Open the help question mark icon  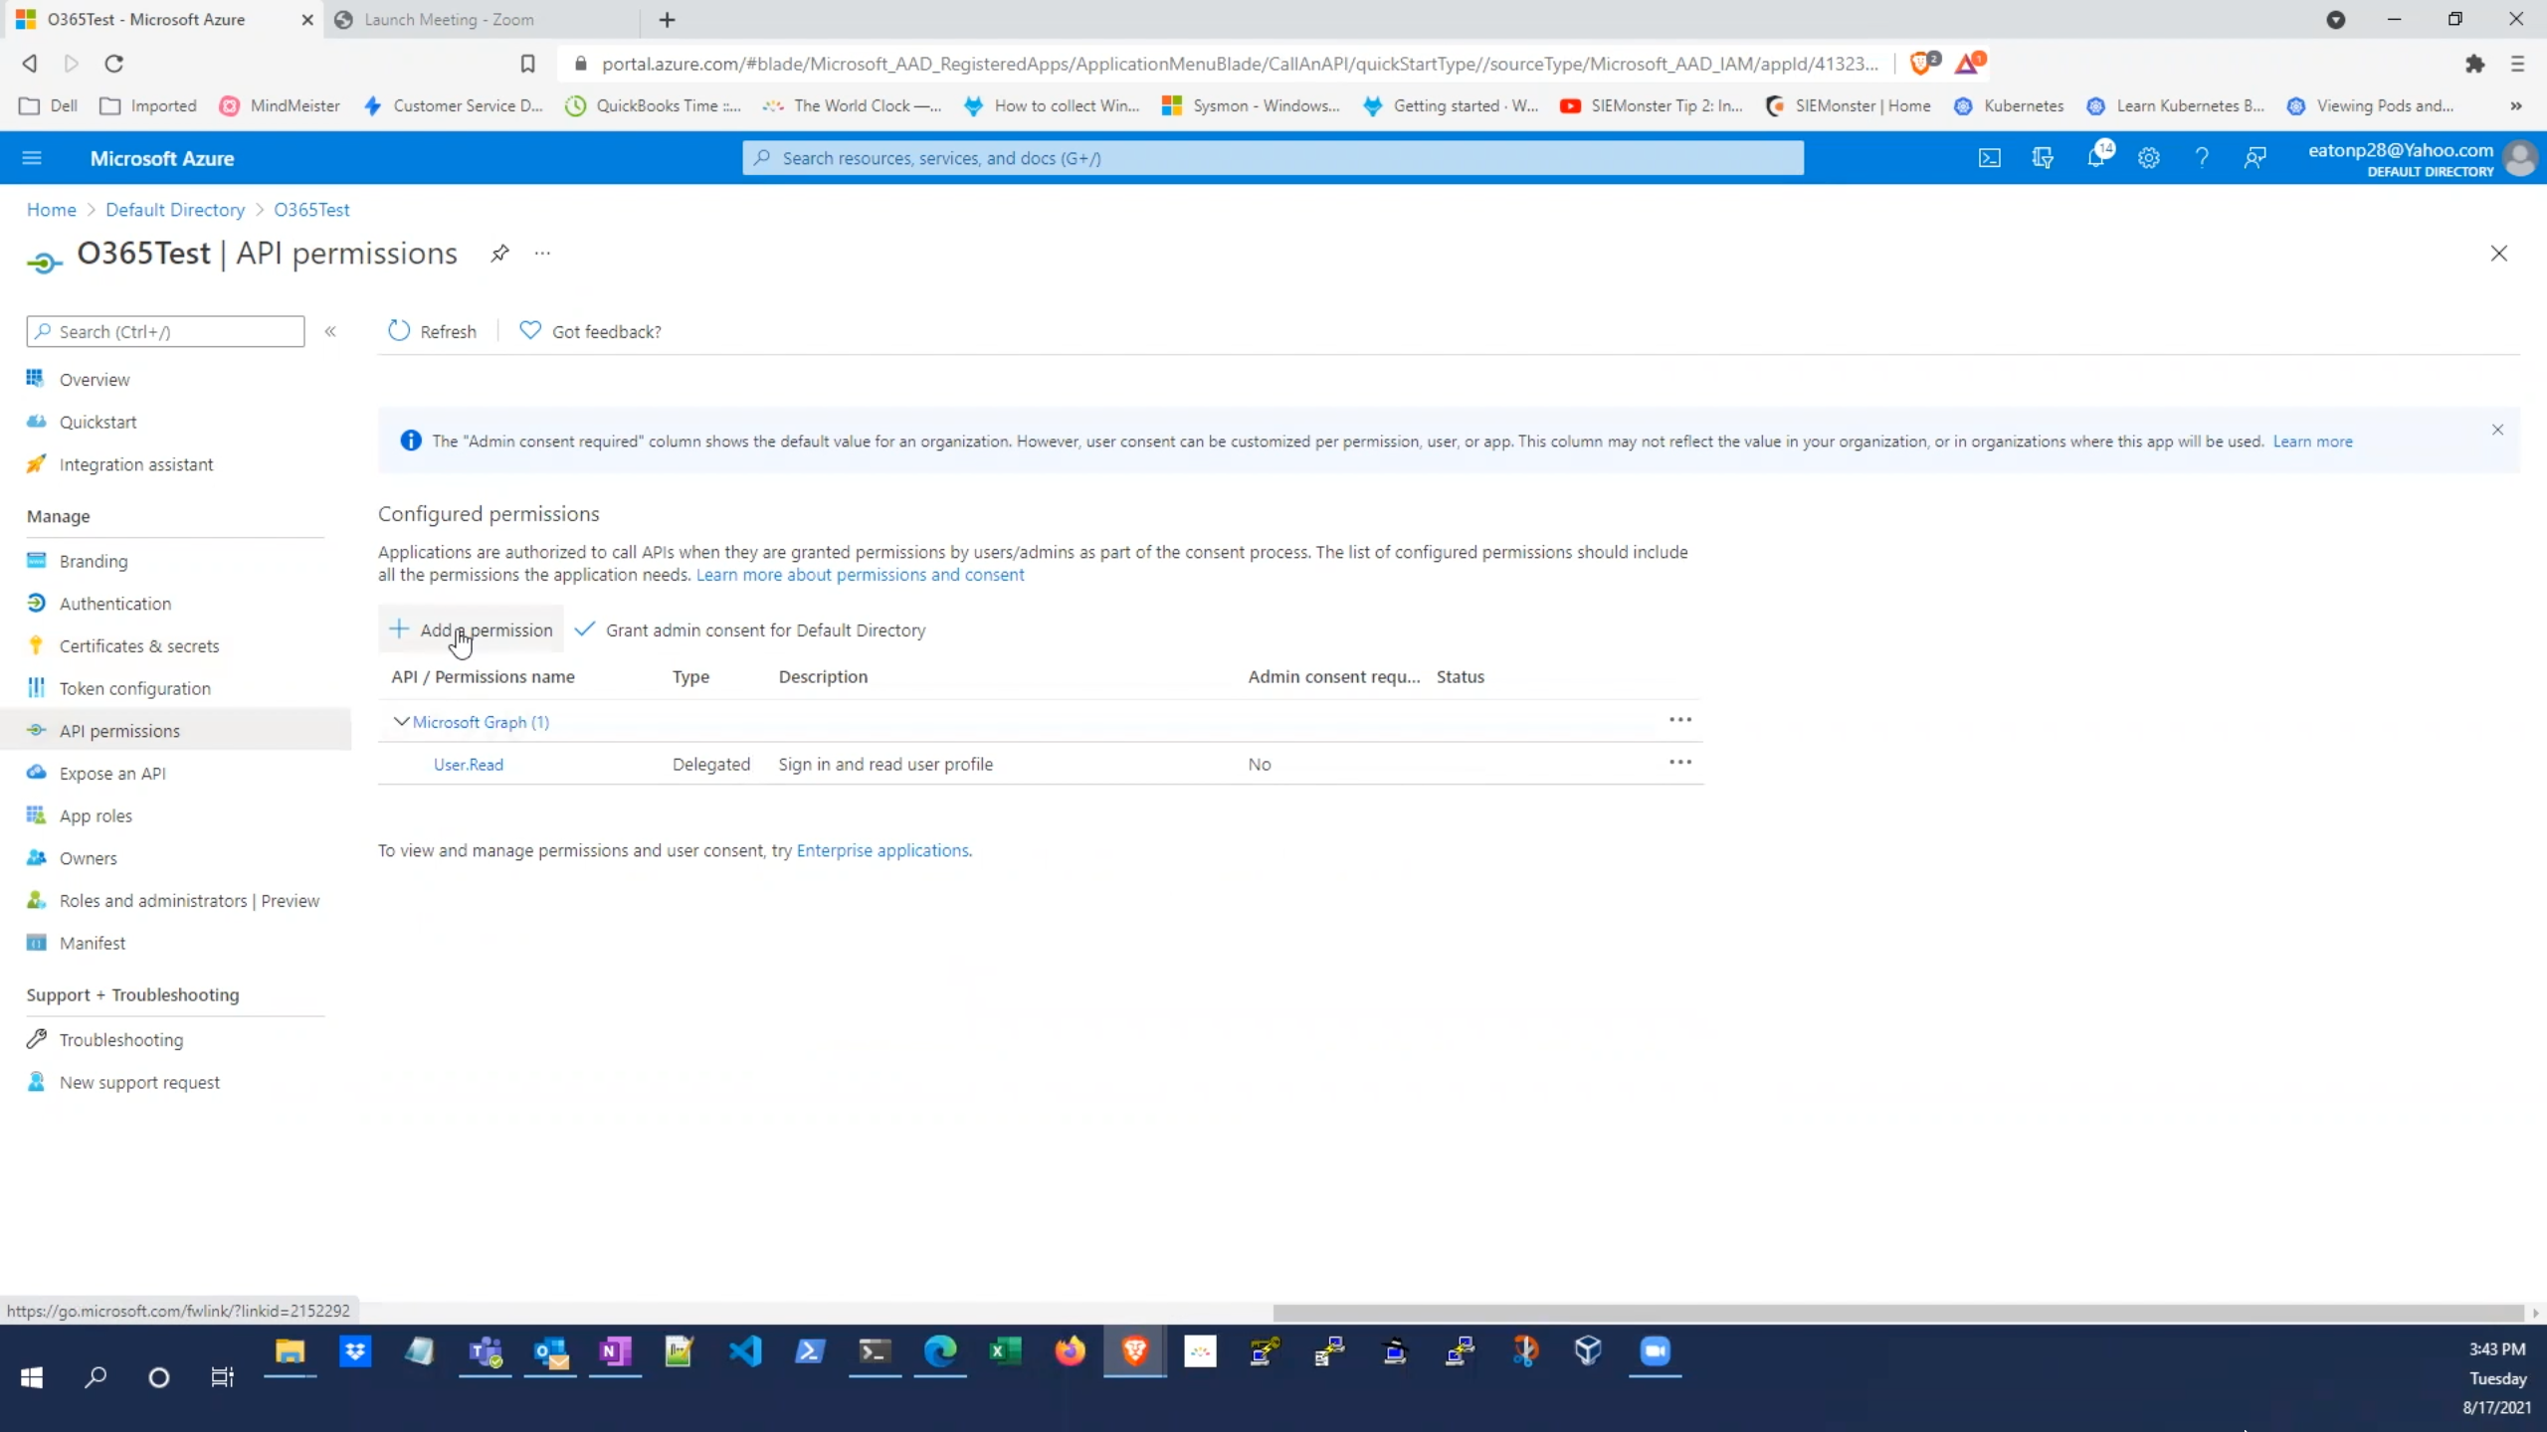point(2202,157)
